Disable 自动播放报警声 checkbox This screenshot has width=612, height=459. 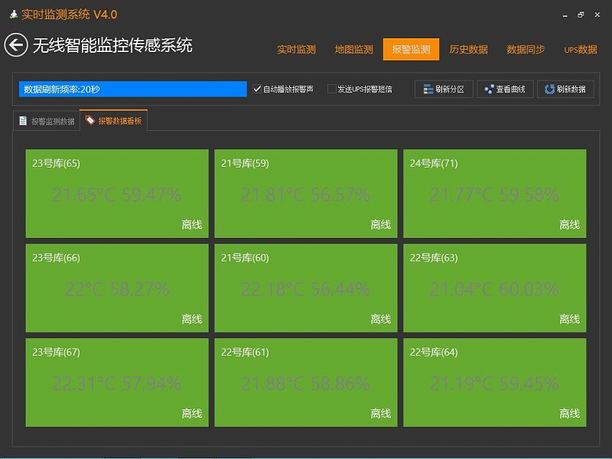pyautogui.click(x=256, y=89)
